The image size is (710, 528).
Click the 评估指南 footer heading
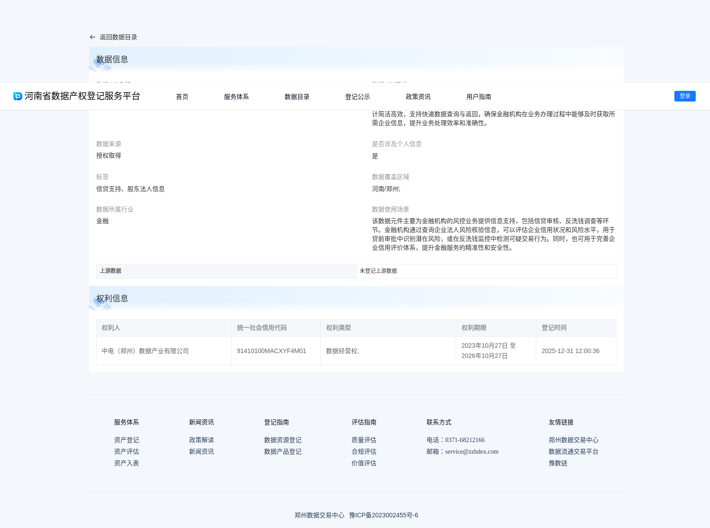(364, 422)
